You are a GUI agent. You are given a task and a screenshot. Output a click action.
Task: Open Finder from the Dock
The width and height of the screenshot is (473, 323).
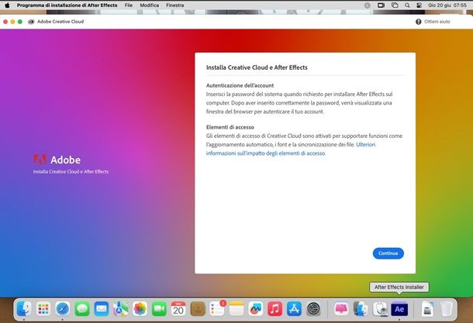click(24, 309)
